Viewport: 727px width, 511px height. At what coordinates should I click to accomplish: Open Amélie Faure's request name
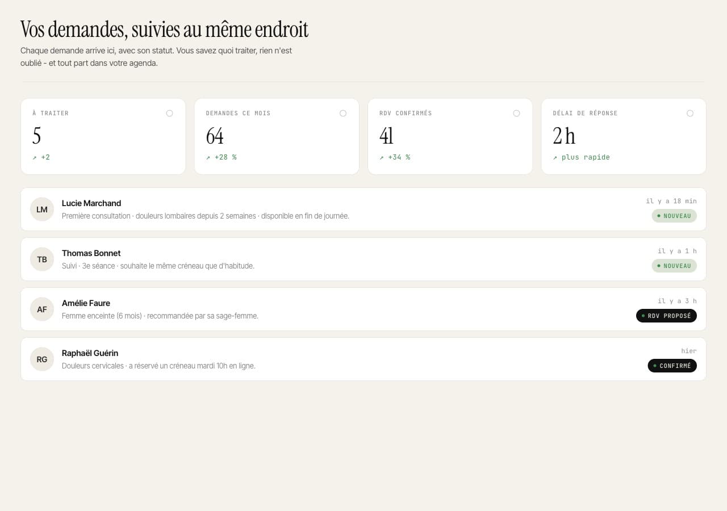point(86,303)
